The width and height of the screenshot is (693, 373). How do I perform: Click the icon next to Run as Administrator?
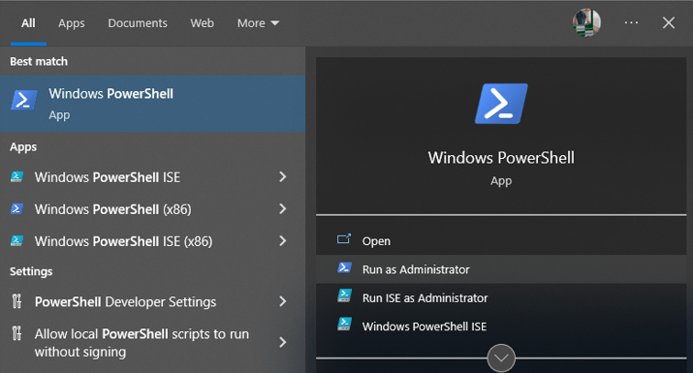(x=344, y=267)
